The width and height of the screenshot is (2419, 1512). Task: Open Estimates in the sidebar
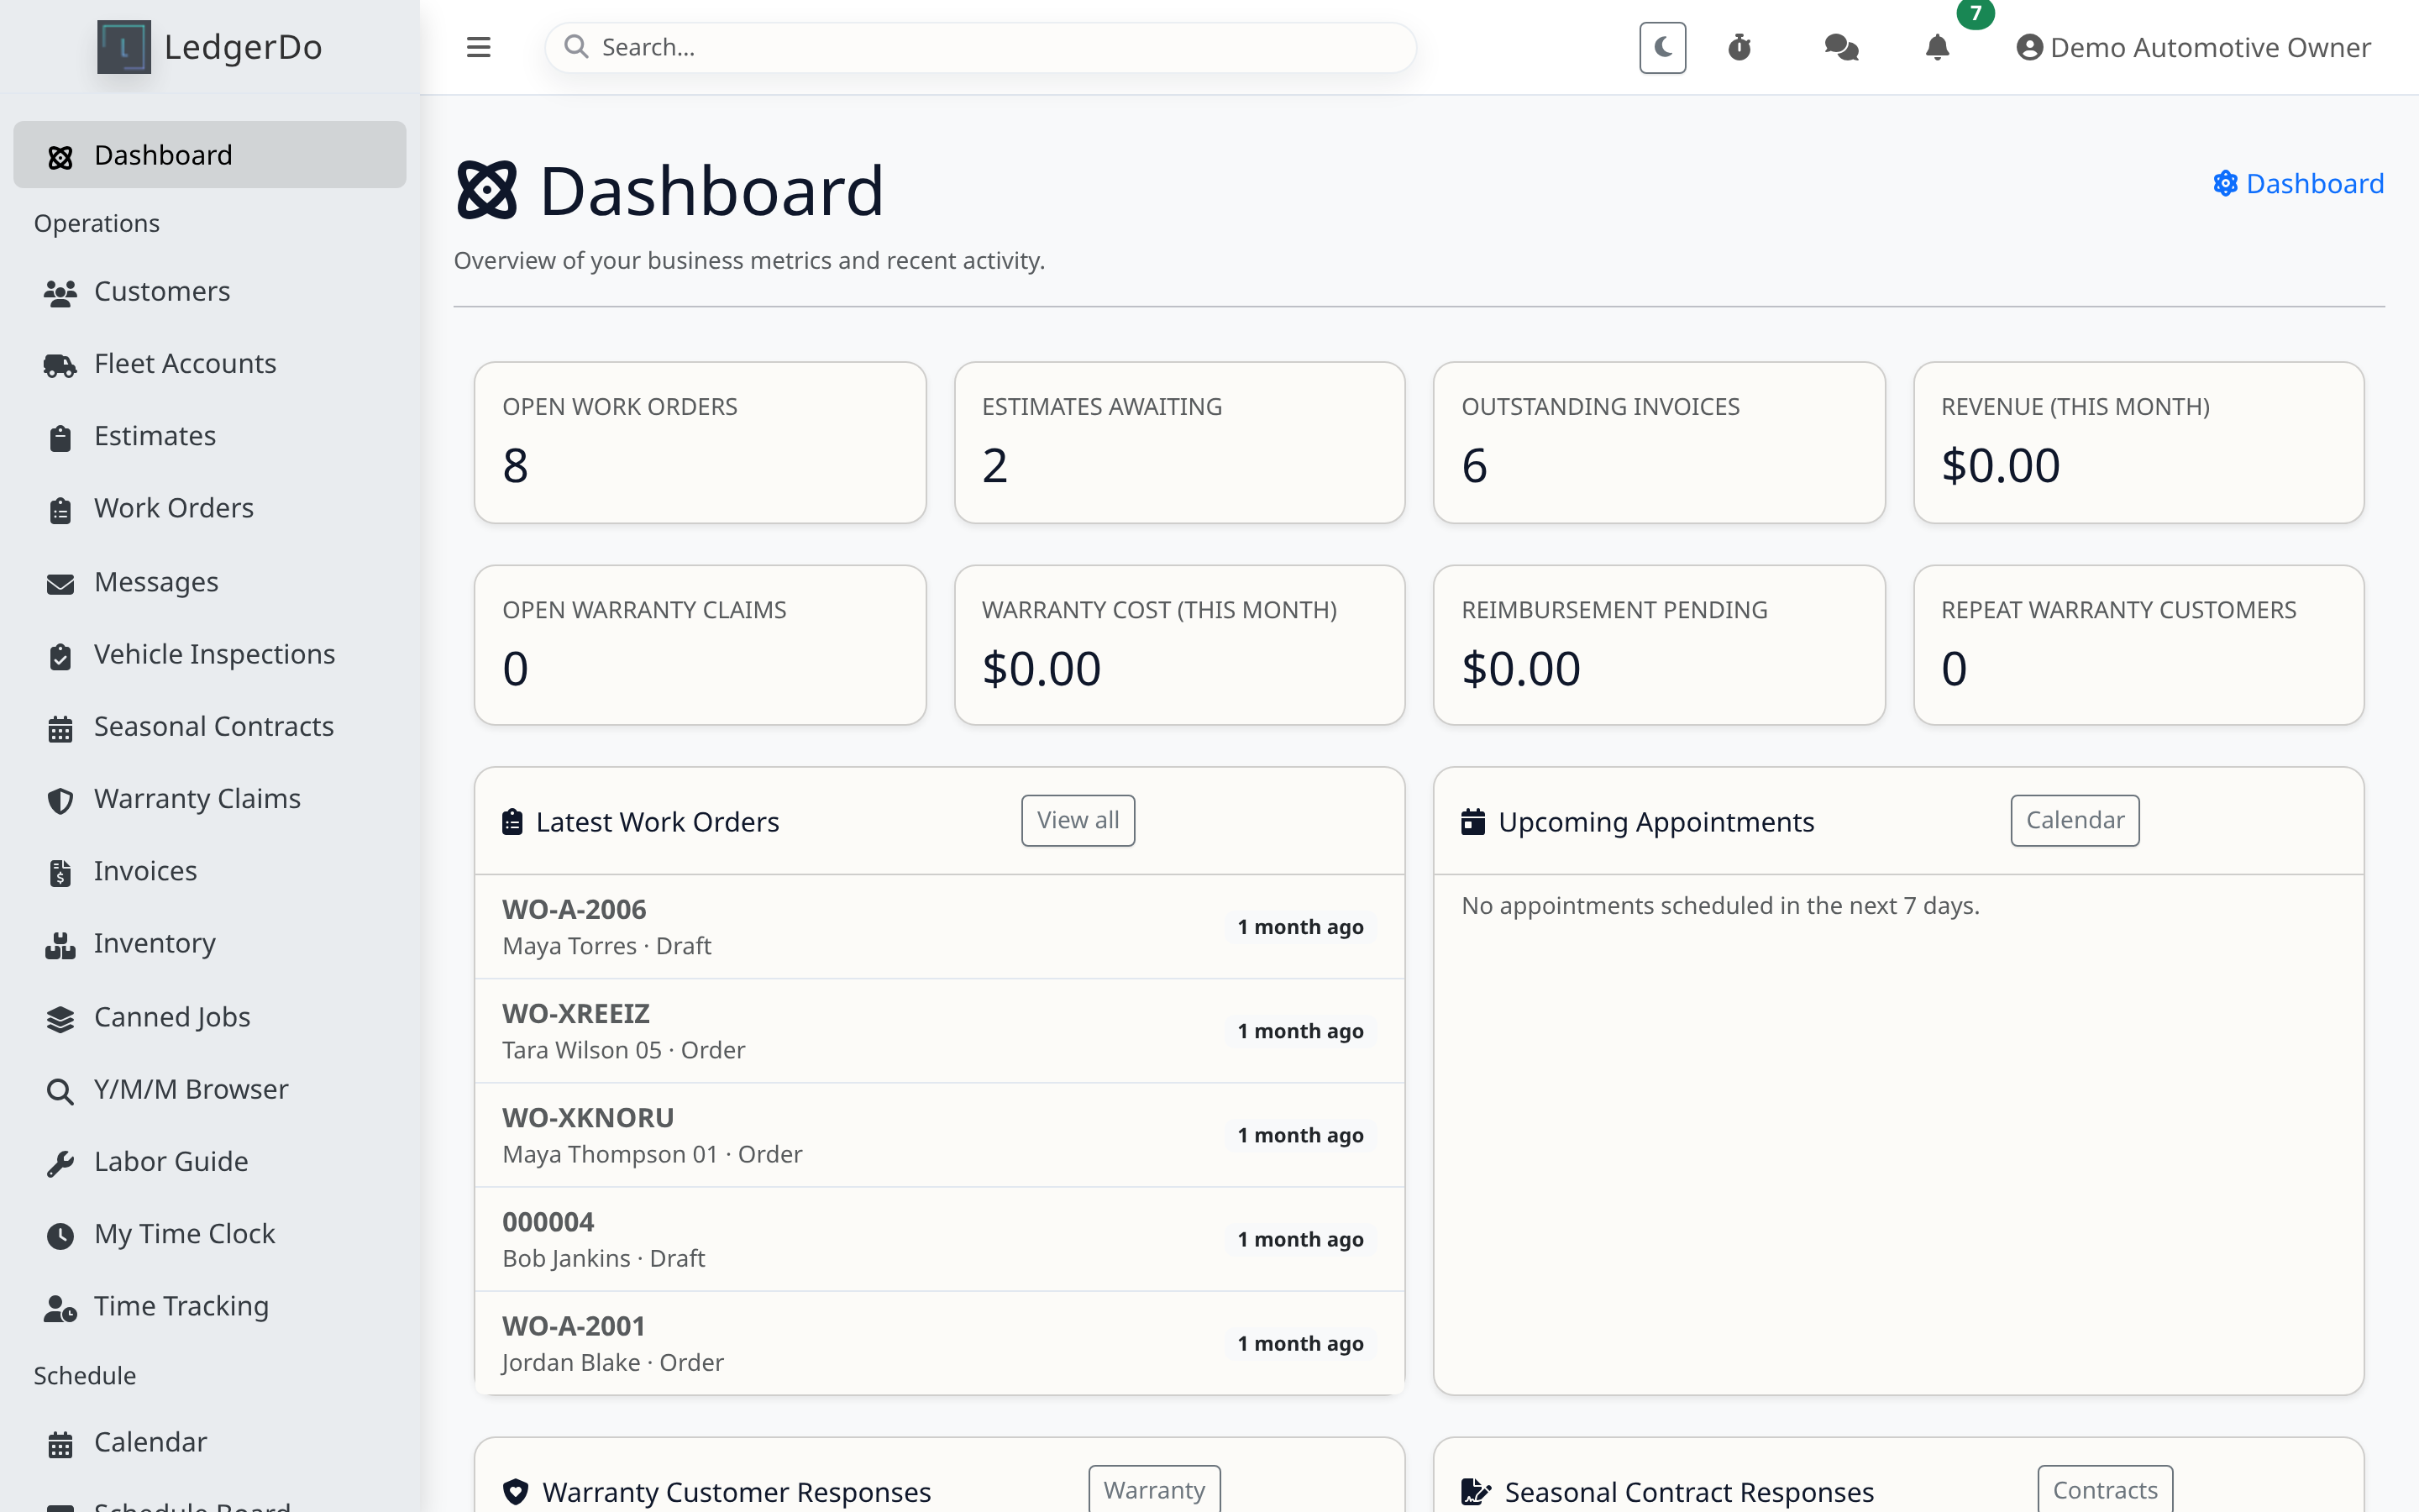point(210,436)
